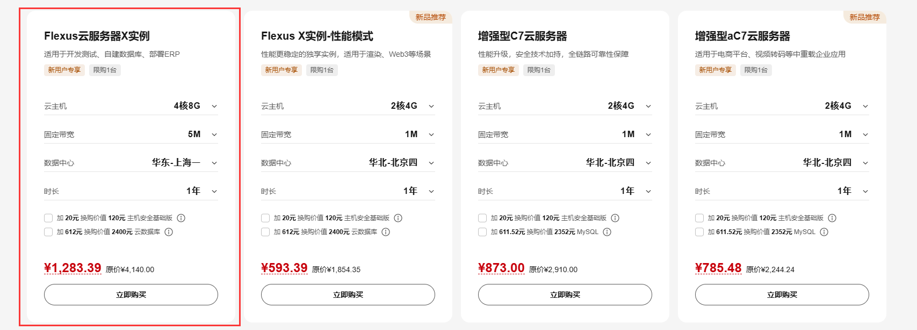
Task: Click 新用户专享 tag in Flexus X实例-性能模式 card
Action: pyautogui.click(x=281, y=70)
